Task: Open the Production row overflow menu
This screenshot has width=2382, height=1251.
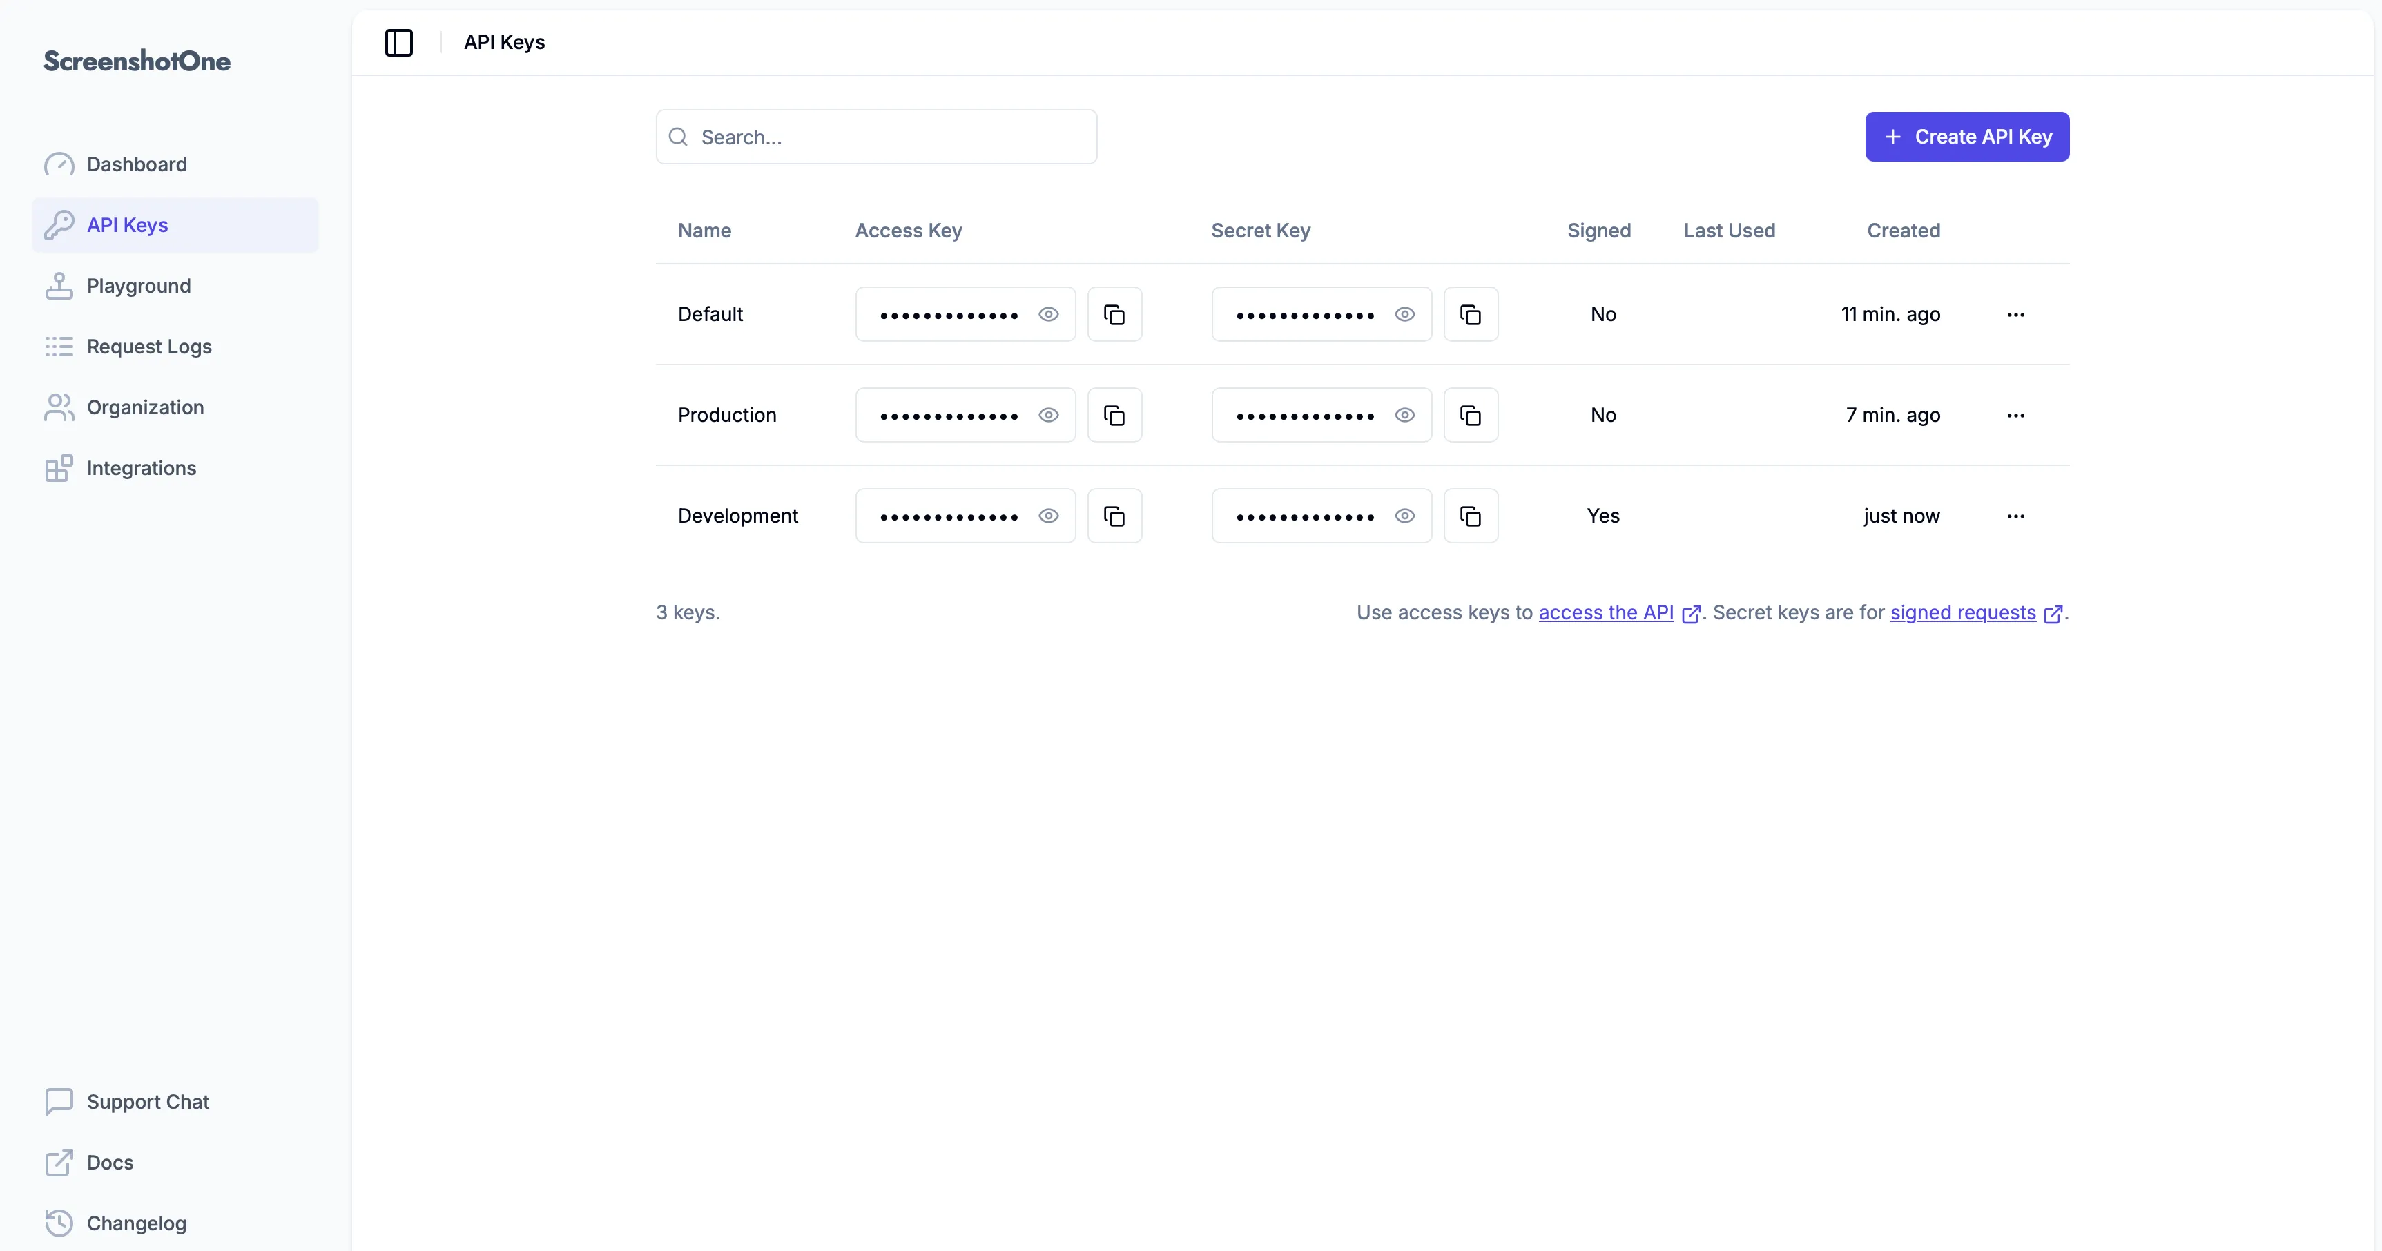Action: pyautogui.click(x=2017, y=414)
